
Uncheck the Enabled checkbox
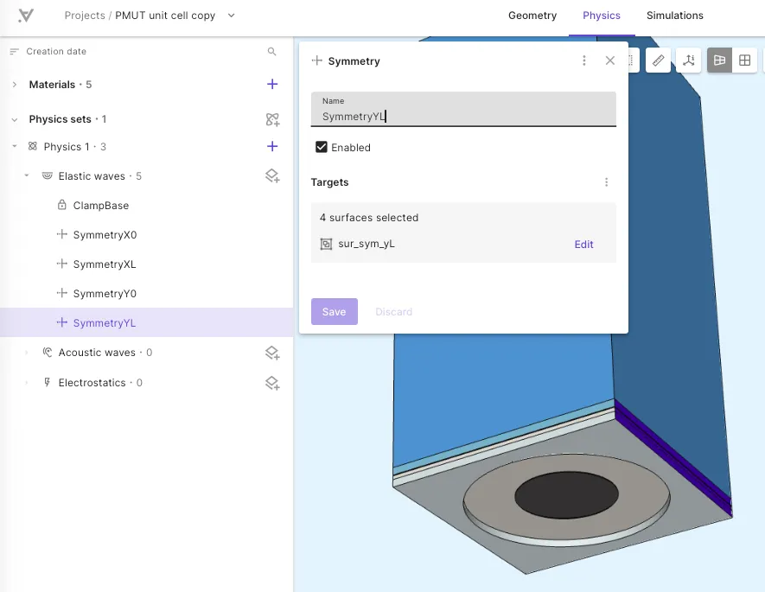click(321, 147)
